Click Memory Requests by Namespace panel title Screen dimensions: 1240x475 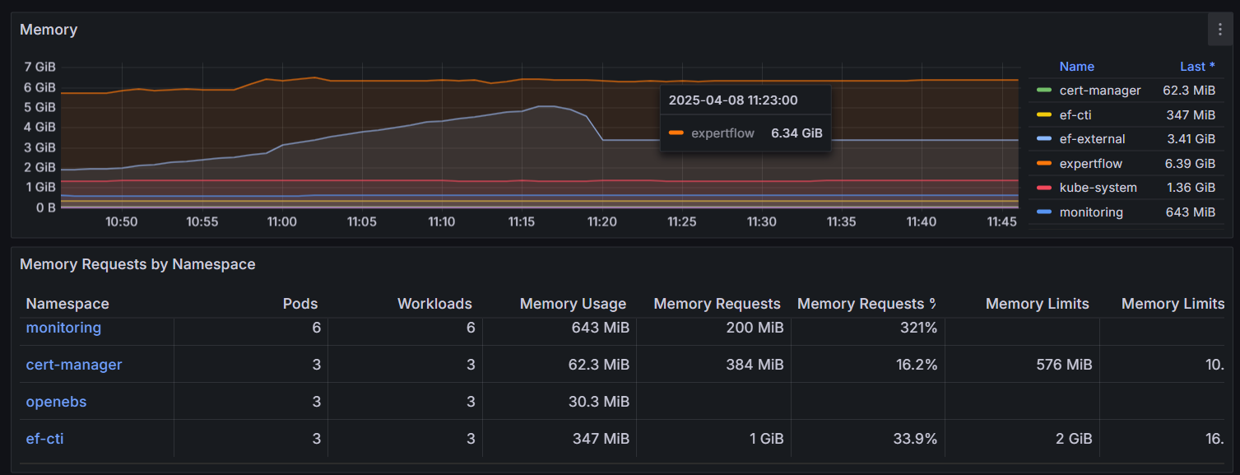click(137, 264)
